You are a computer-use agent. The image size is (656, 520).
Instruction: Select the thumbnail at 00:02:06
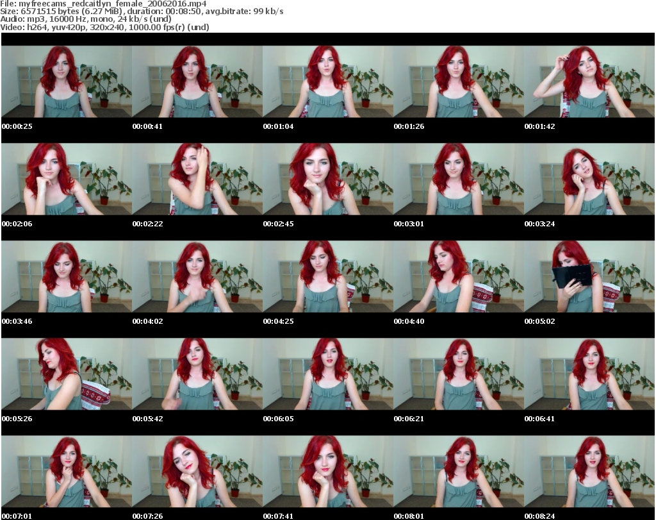[67, 179]
